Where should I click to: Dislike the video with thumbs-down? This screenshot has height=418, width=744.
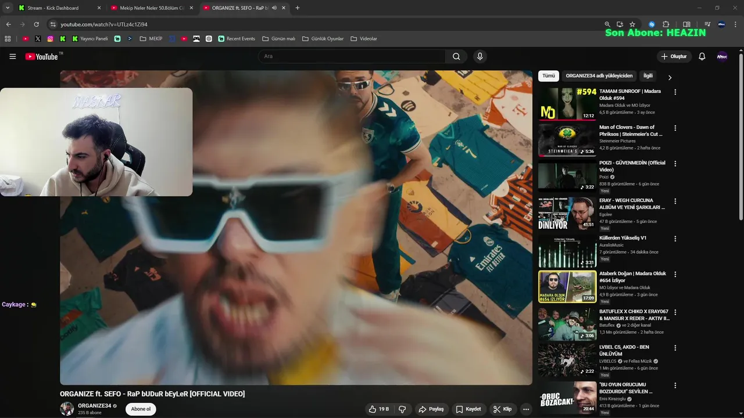(x=402, y=409)
